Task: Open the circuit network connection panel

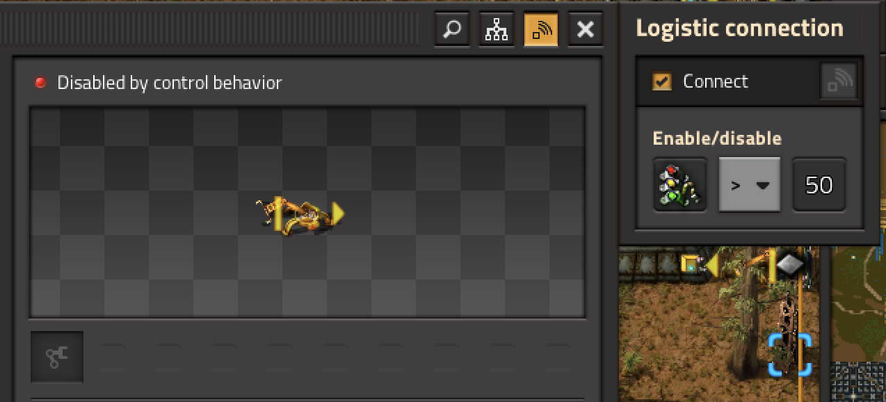Action: coord(497,30)
